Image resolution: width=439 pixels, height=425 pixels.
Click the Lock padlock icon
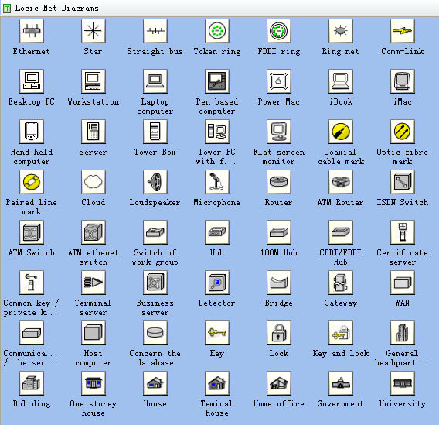click(x=279, y=333)
